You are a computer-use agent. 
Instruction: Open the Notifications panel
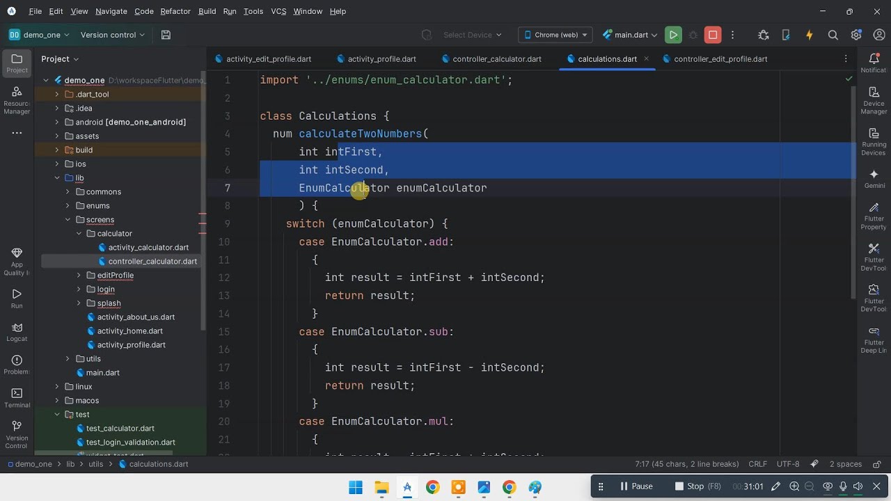[x=874, y=63]
